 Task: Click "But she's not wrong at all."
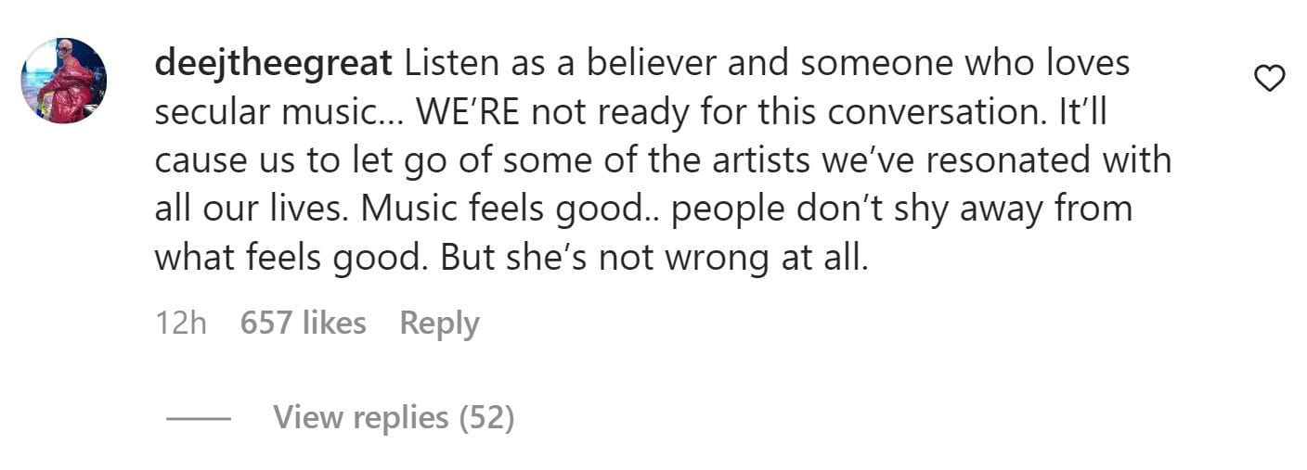653,256
